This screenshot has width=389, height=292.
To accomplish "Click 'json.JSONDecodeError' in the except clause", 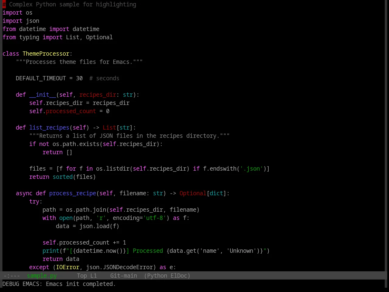I will 119,267.
